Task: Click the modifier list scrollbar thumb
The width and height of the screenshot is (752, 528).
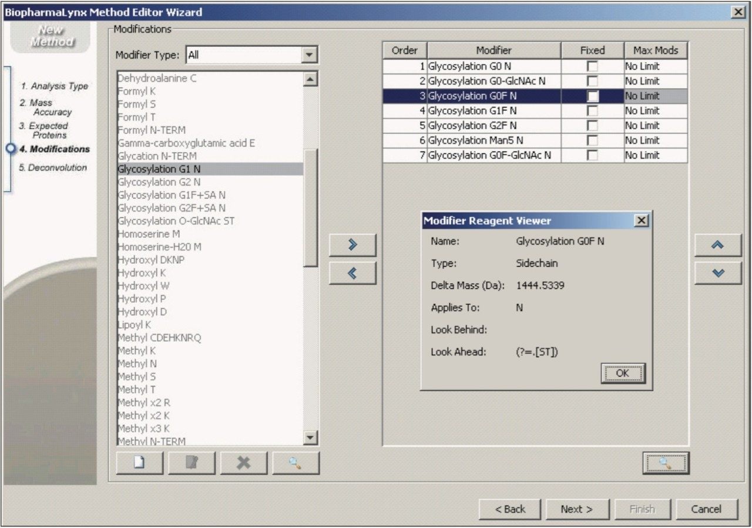Action: tap(311, 208)
